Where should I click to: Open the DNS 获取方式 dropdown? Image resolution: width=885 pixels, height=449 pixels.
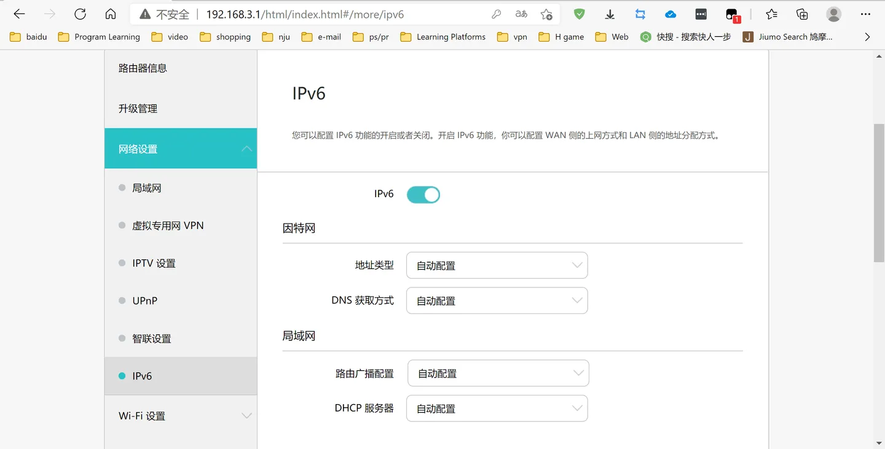coord(497,301)
